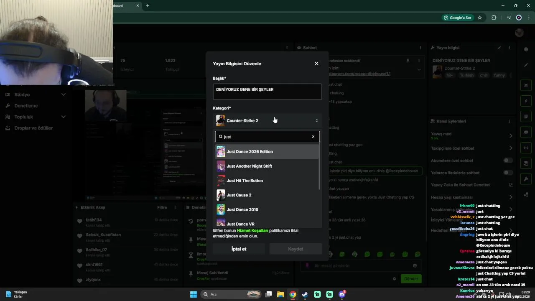Choose Just Hit The Button category

[267, 181]
